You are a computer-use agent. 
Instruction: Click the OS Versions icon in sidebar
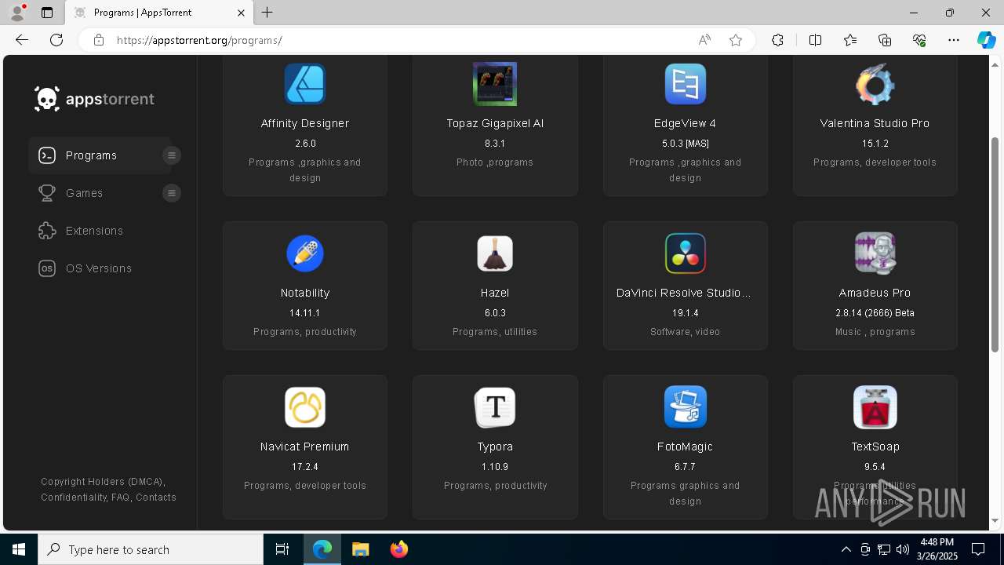coord(47,268)
